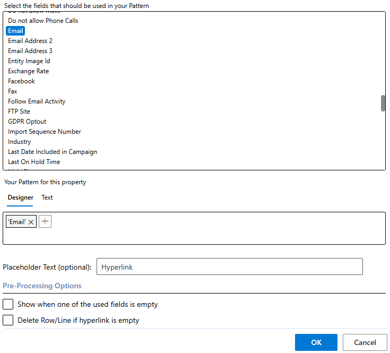This screenshot has height=353, width=390.
Task: Select 'Email Address 3' field
Action: (x=30, y=51)
